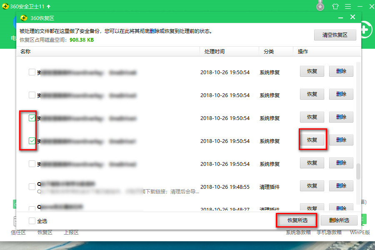Open the 手机急救箱 link
375x250 pixels.
coord(329,232)
